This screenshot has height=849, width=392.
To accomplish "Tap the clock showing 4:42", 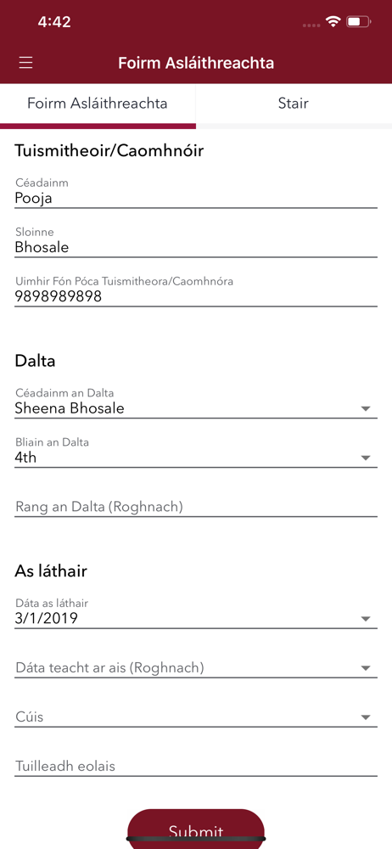I will [54, 22].
